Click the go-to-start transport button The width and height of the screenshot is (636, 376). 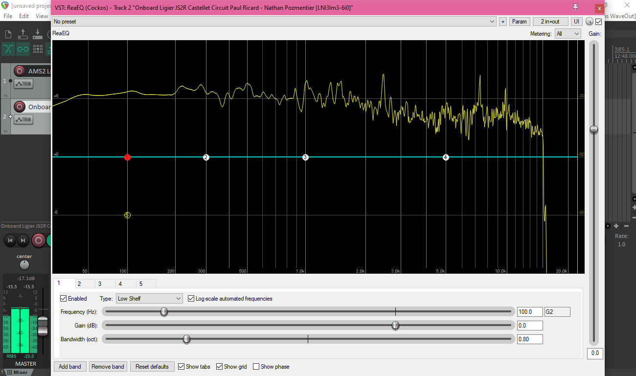click(10, 240)
